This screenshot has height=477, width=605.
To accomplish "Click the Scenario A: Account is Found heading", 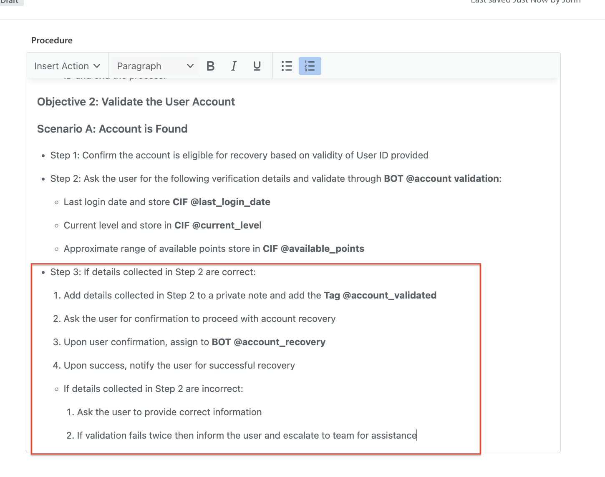I will click(x=112, y=129).
